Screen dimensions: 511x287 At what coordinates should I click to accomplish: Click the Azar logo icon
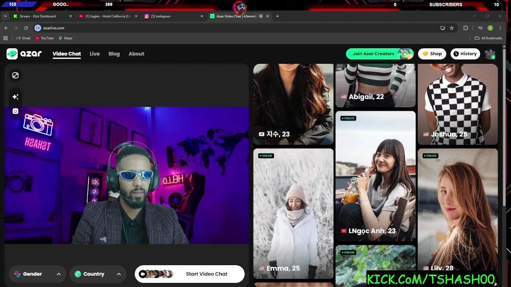[12, 54]
